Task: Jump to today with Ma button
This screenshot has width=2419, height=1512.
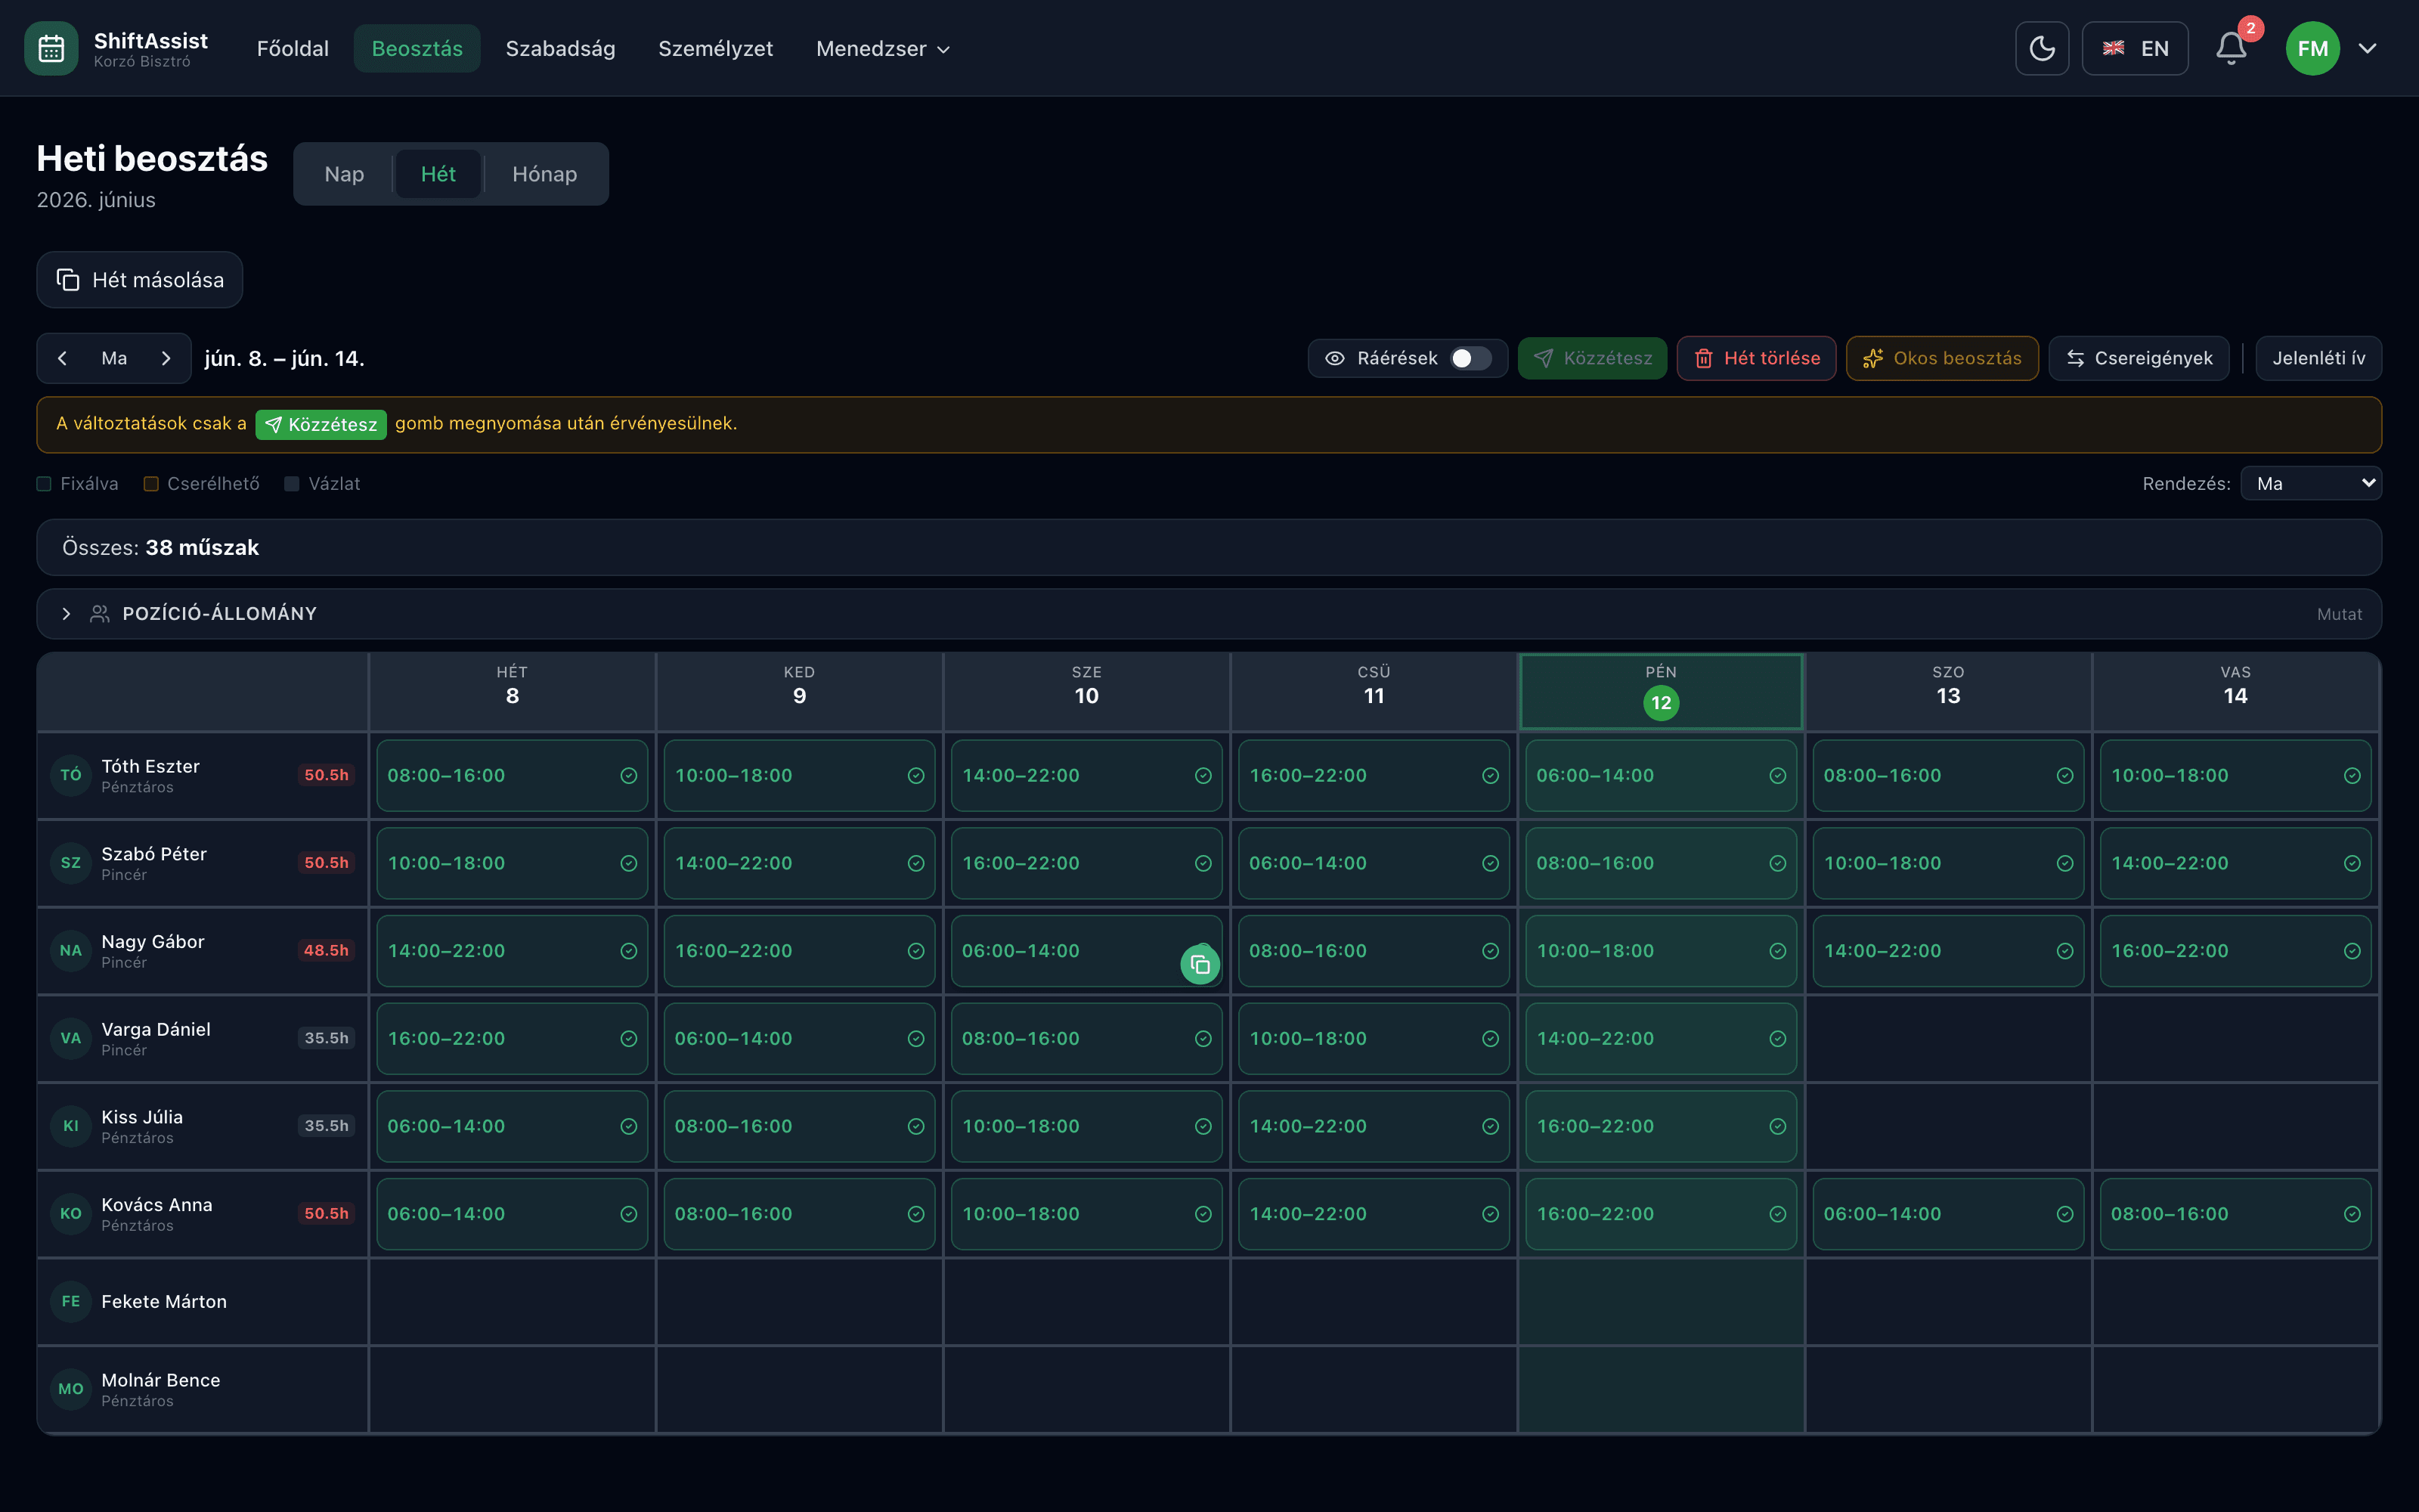Action: pos(114,358)
